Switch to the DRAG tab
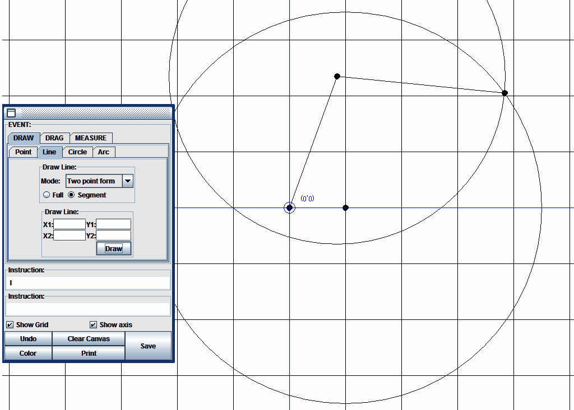The height and width of the screenshot is (410, 574). tap(54, 138)
